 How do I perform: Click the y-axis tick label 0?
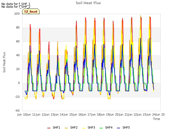(x=19, y=83)
